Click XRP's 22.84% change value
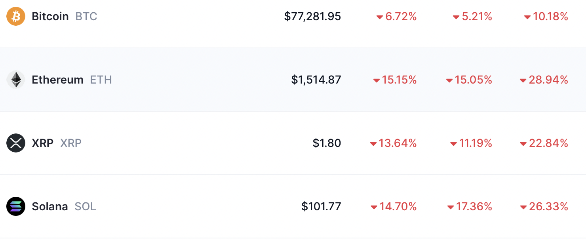Screen dimensions: 586x240 coord(548,143)
